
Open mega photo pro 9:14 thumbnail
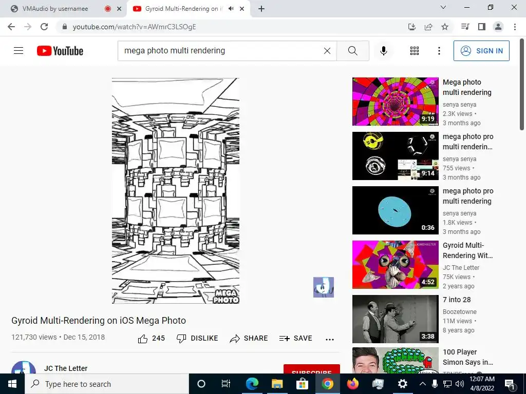tap(395, 156)
